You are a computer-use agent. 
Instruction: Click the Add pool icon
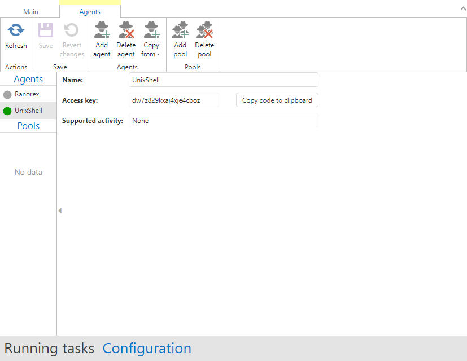(x=180, y=30)
